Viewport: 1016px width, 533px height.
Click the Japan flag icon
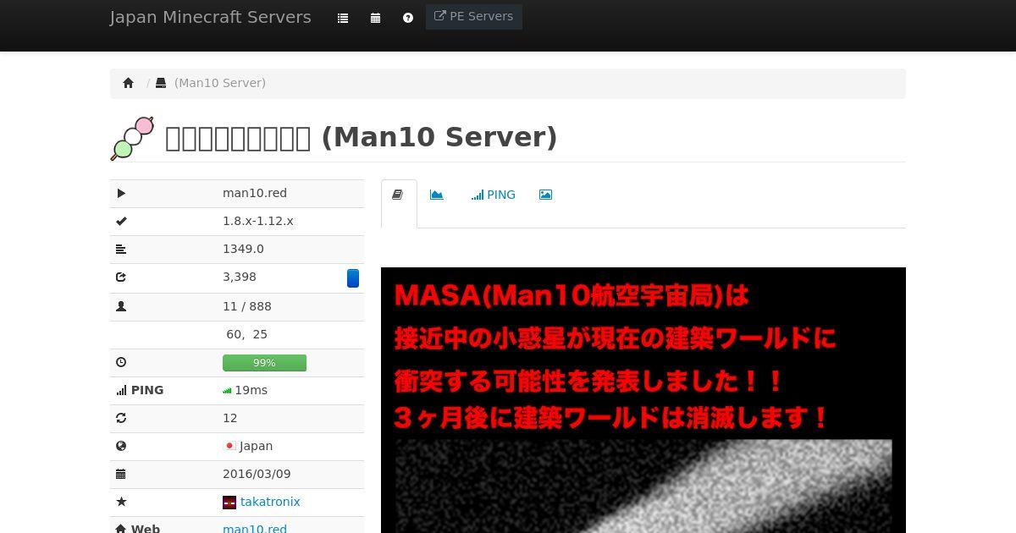click(x=229, y=446)
